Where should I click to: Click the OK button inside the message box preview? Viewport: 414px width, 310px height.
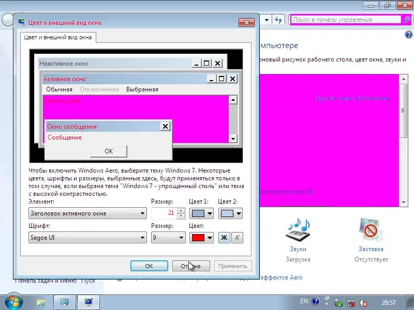point(109,151)
